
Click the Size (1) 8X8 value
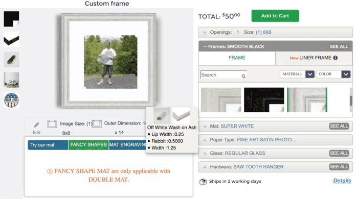[263, 32]
